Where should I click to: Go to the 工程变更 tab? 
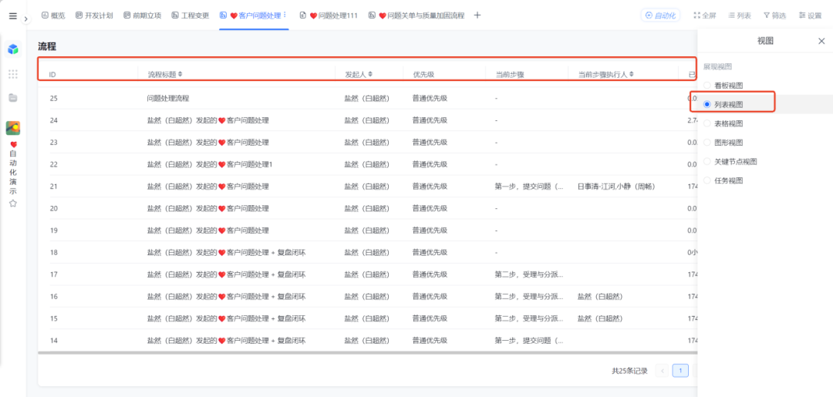pyautogui.click(x=191, y=15)
